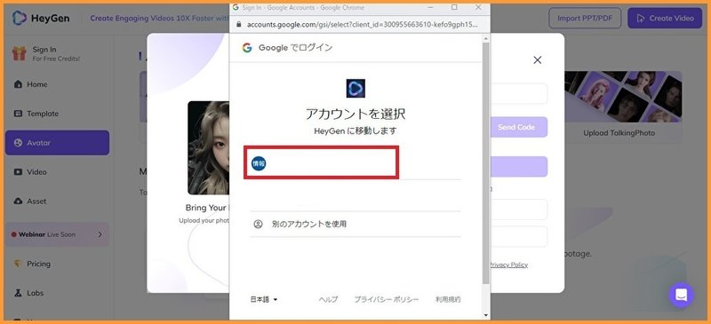This screenshot has height=324, width=711.
Task: Select the listed Google account row
Action: coord(321,162)
